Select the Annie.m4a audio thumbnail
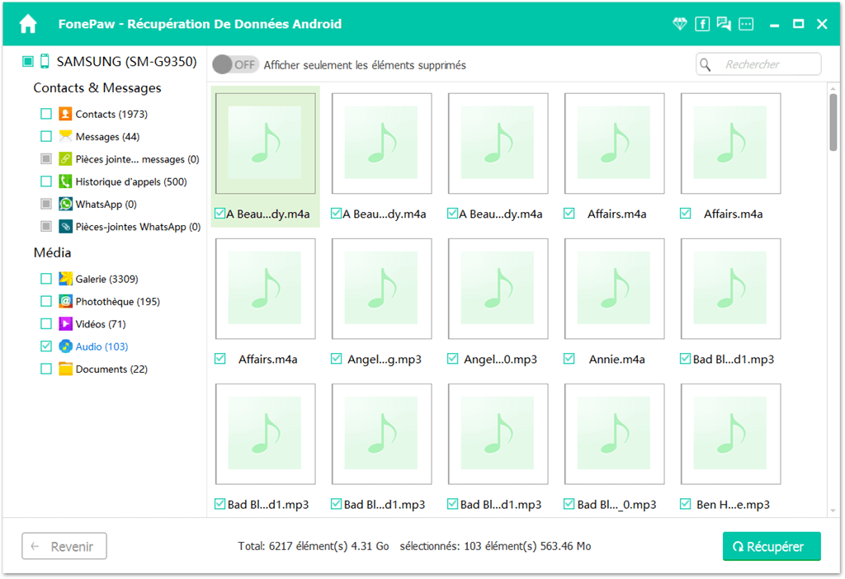 pos(614,289)
